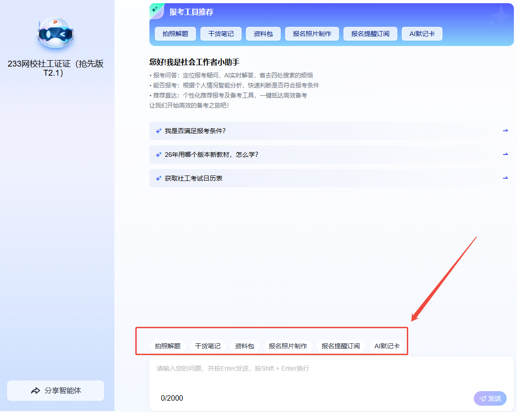The width and height of the screenshot is (518, 413).
Task: Click the sparkle icon beside 我是否满足报考条件
Action: click(159, 131)
